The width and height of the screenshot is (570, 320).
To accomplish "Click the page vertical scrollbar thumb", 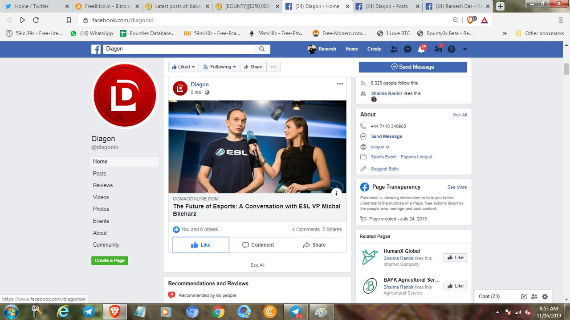I will (566, 69).
